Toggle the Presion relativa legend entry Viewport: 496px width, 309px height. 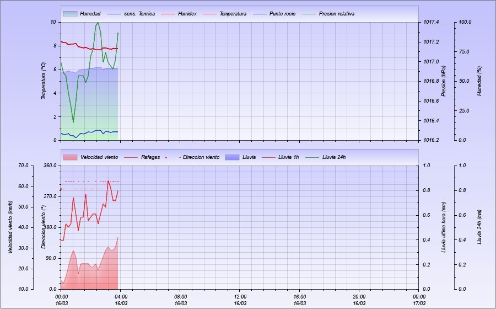[336, 13]
